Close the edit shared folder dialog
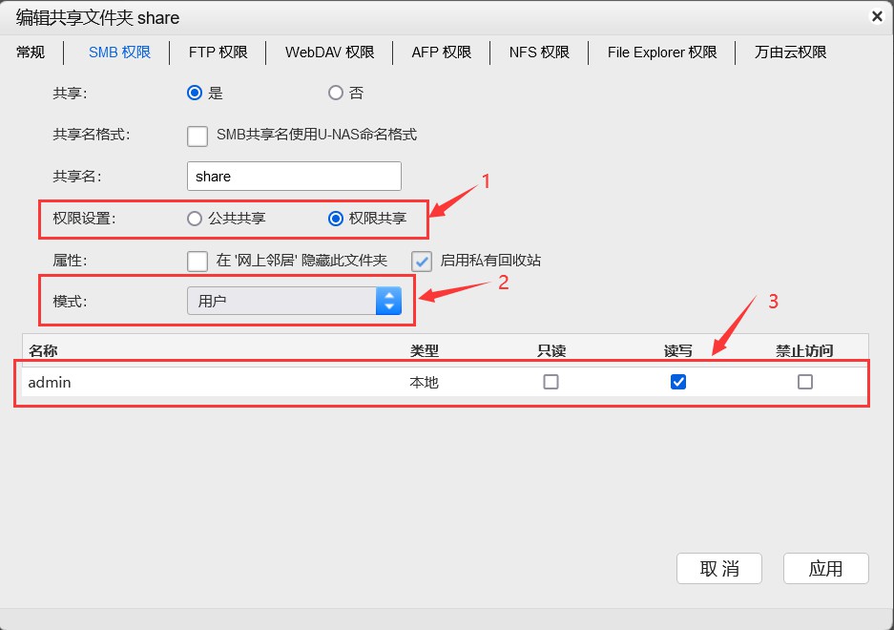 pyautogui.click(x=876, y=16)
